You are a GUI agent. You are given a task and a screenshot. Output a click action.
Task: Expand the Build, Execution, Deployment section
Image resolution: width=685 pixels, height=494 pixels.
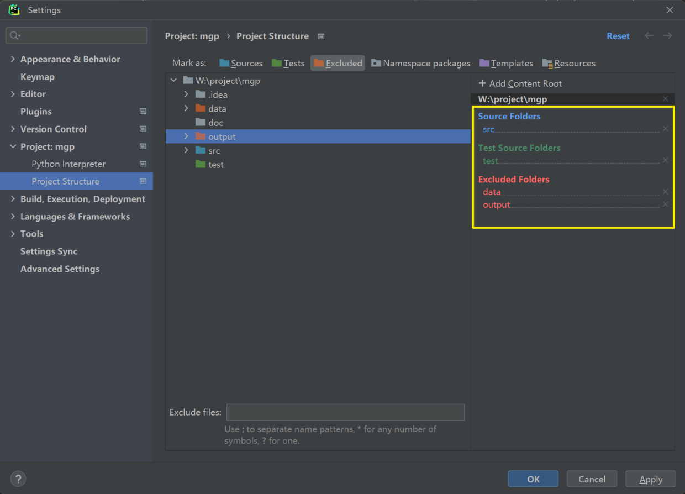12,199
